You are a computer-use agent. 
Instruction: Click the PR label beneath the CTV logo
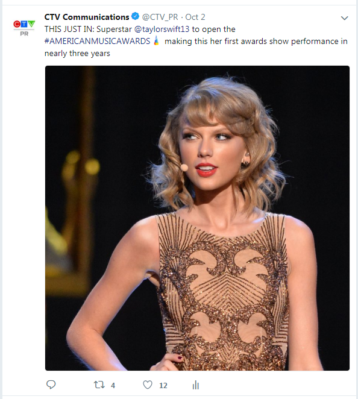pyautogui.click(x=24, y=34)
